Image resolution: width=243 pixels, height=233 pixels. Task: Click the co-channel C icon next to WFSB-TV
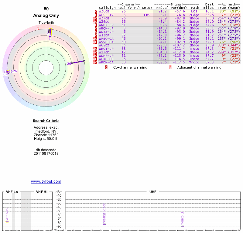pos(96,15)
